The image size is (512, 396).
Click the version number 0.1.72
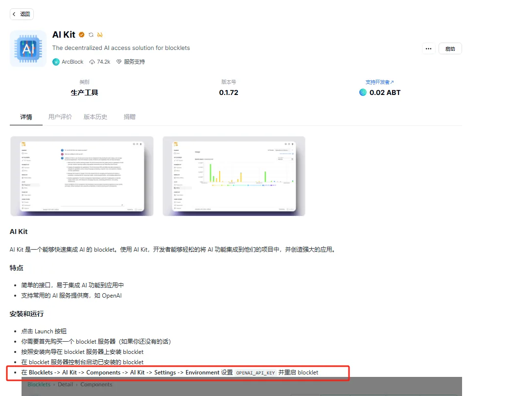click(x=229, y=93)
